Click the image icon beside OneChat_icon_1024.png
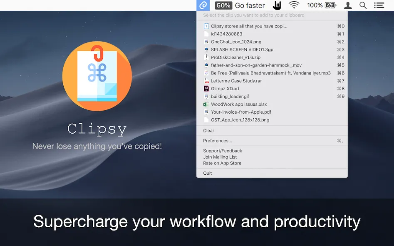This screenshot has width=394, height=246. tap(206, 42)
